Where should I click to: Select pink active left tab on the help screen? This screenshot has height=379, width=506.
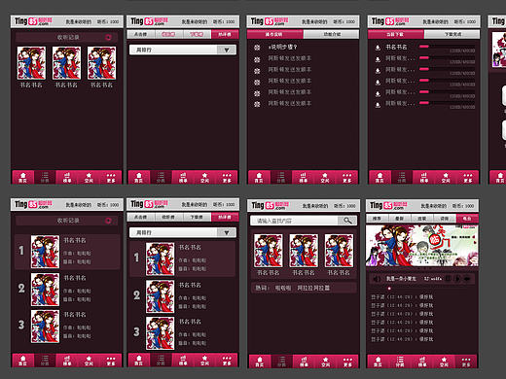[x=274, y=34]
